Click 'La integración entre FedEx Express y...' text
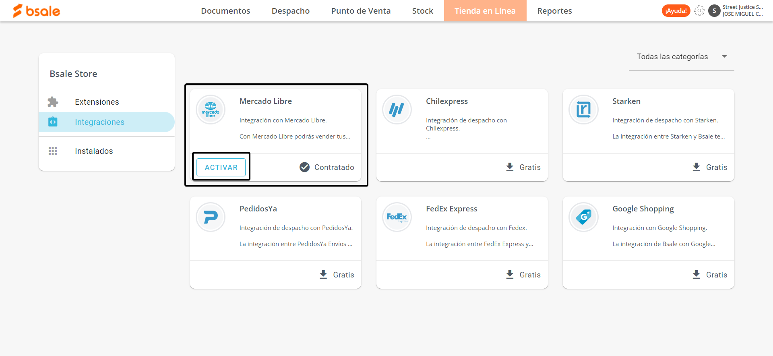Screen dimensions: 773x356 tap(480, 244)
